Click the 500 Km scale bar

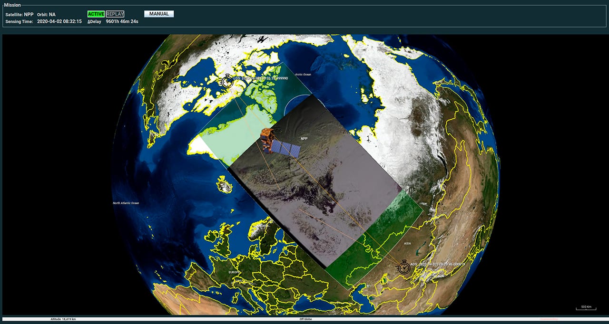(586, 308)
